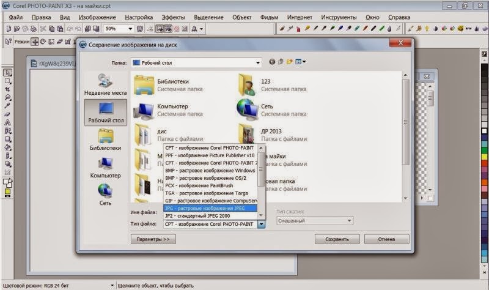
Task: Choose 'JP2 - стандартный JPEG 2000' in list
Action: click(x=210, y=216)
